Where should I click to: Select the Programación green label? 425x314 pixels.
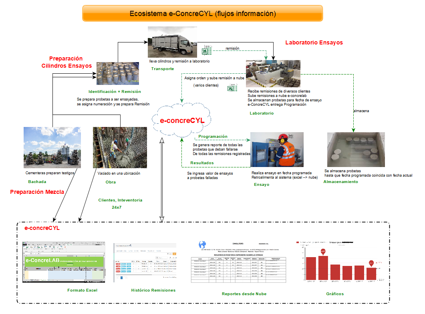pyautogui.click(x=213, y=137)
